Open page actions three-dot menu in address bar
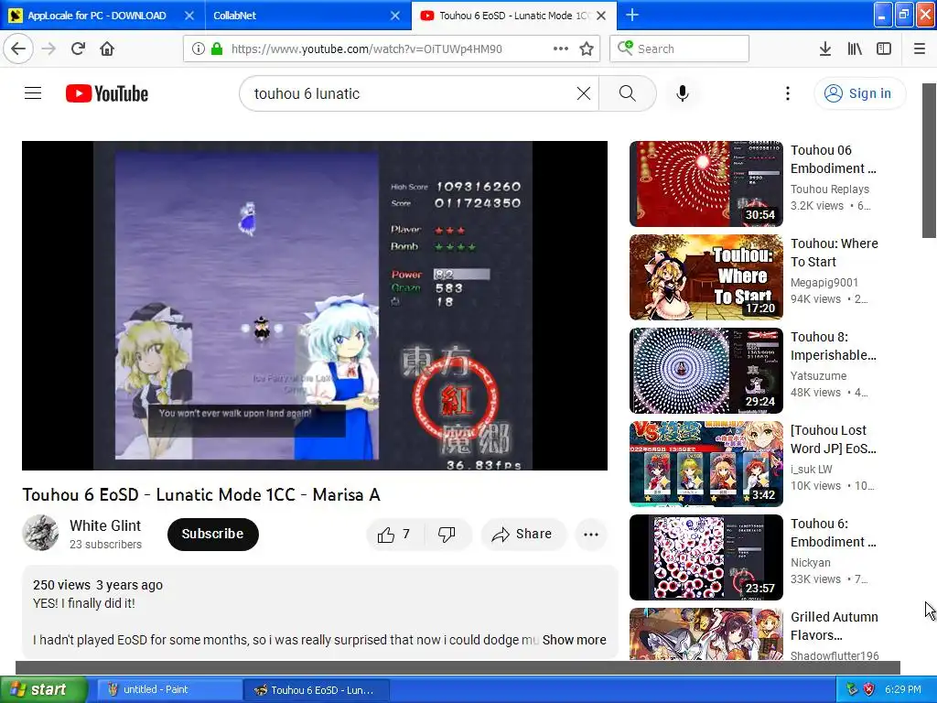Image resolution: width=937 pixels, height=703 pixels. [x=561, y=49]
